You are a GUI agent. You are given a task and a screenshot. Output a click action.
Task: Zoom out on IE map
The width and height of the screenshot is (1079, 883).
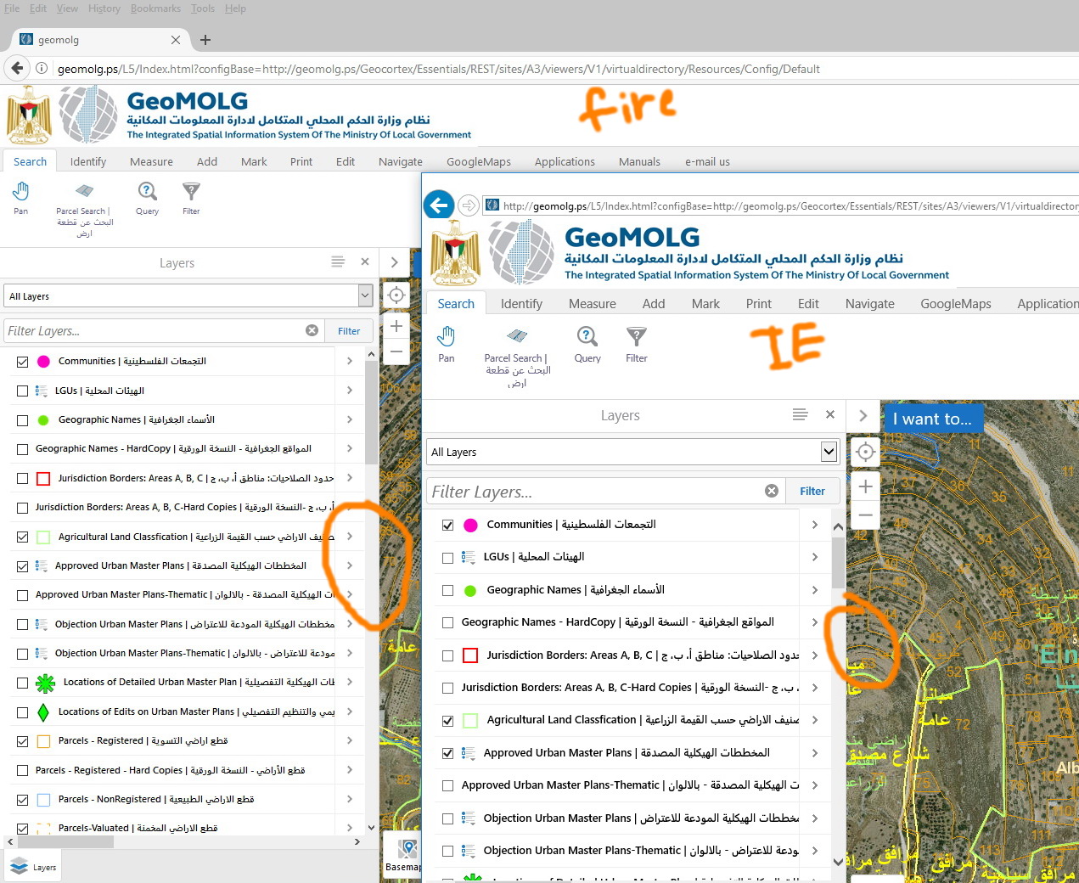tap(865, 515)
